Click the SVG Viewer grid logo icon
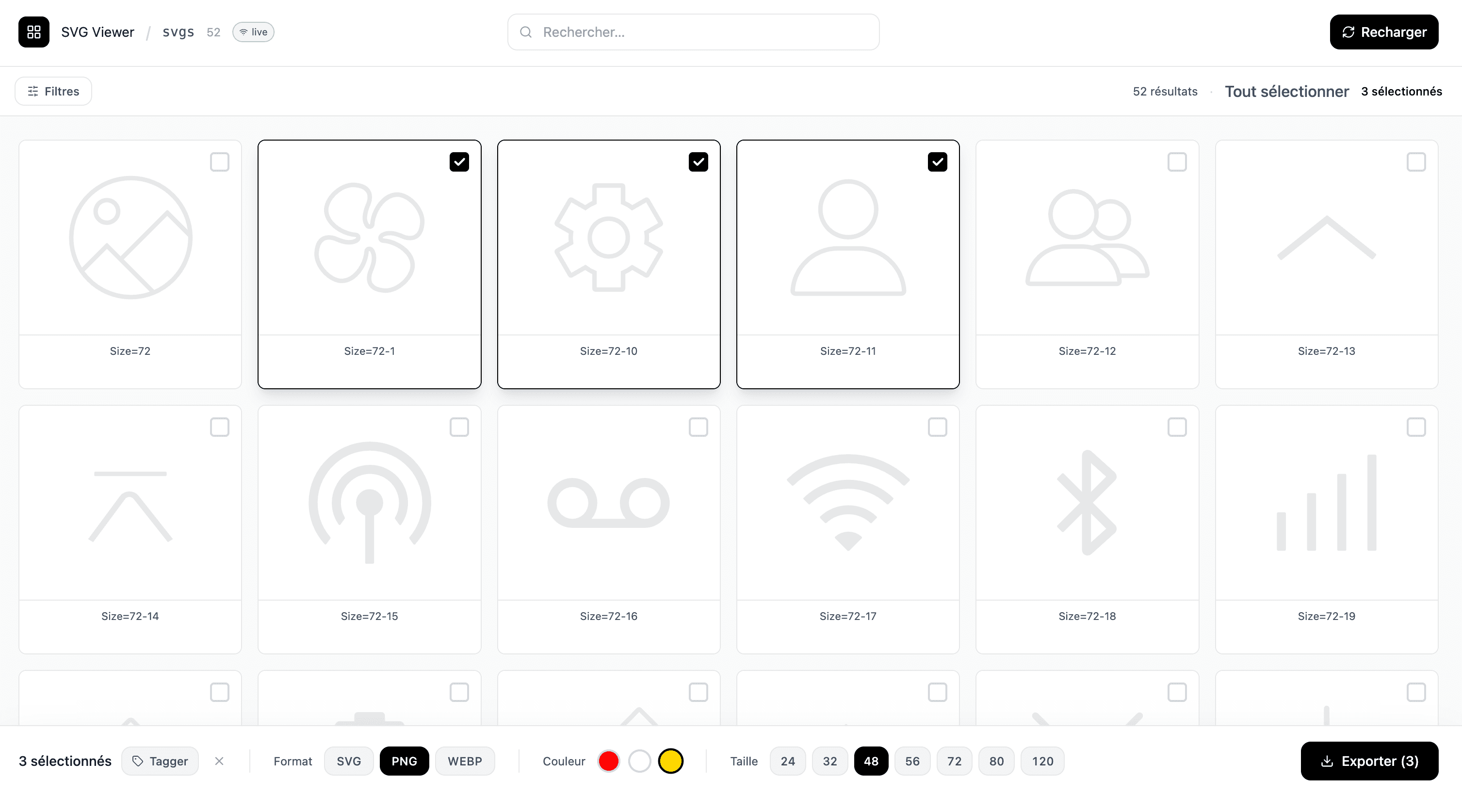This screenshot has width=1462, height=794. pos(33,32)
